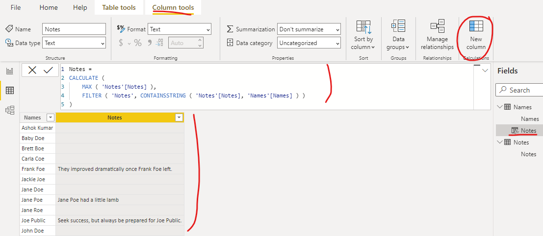This screenshot has width=543, height=236.
Task: Click the Joe Public name cell
Action: tap(37, 220)
